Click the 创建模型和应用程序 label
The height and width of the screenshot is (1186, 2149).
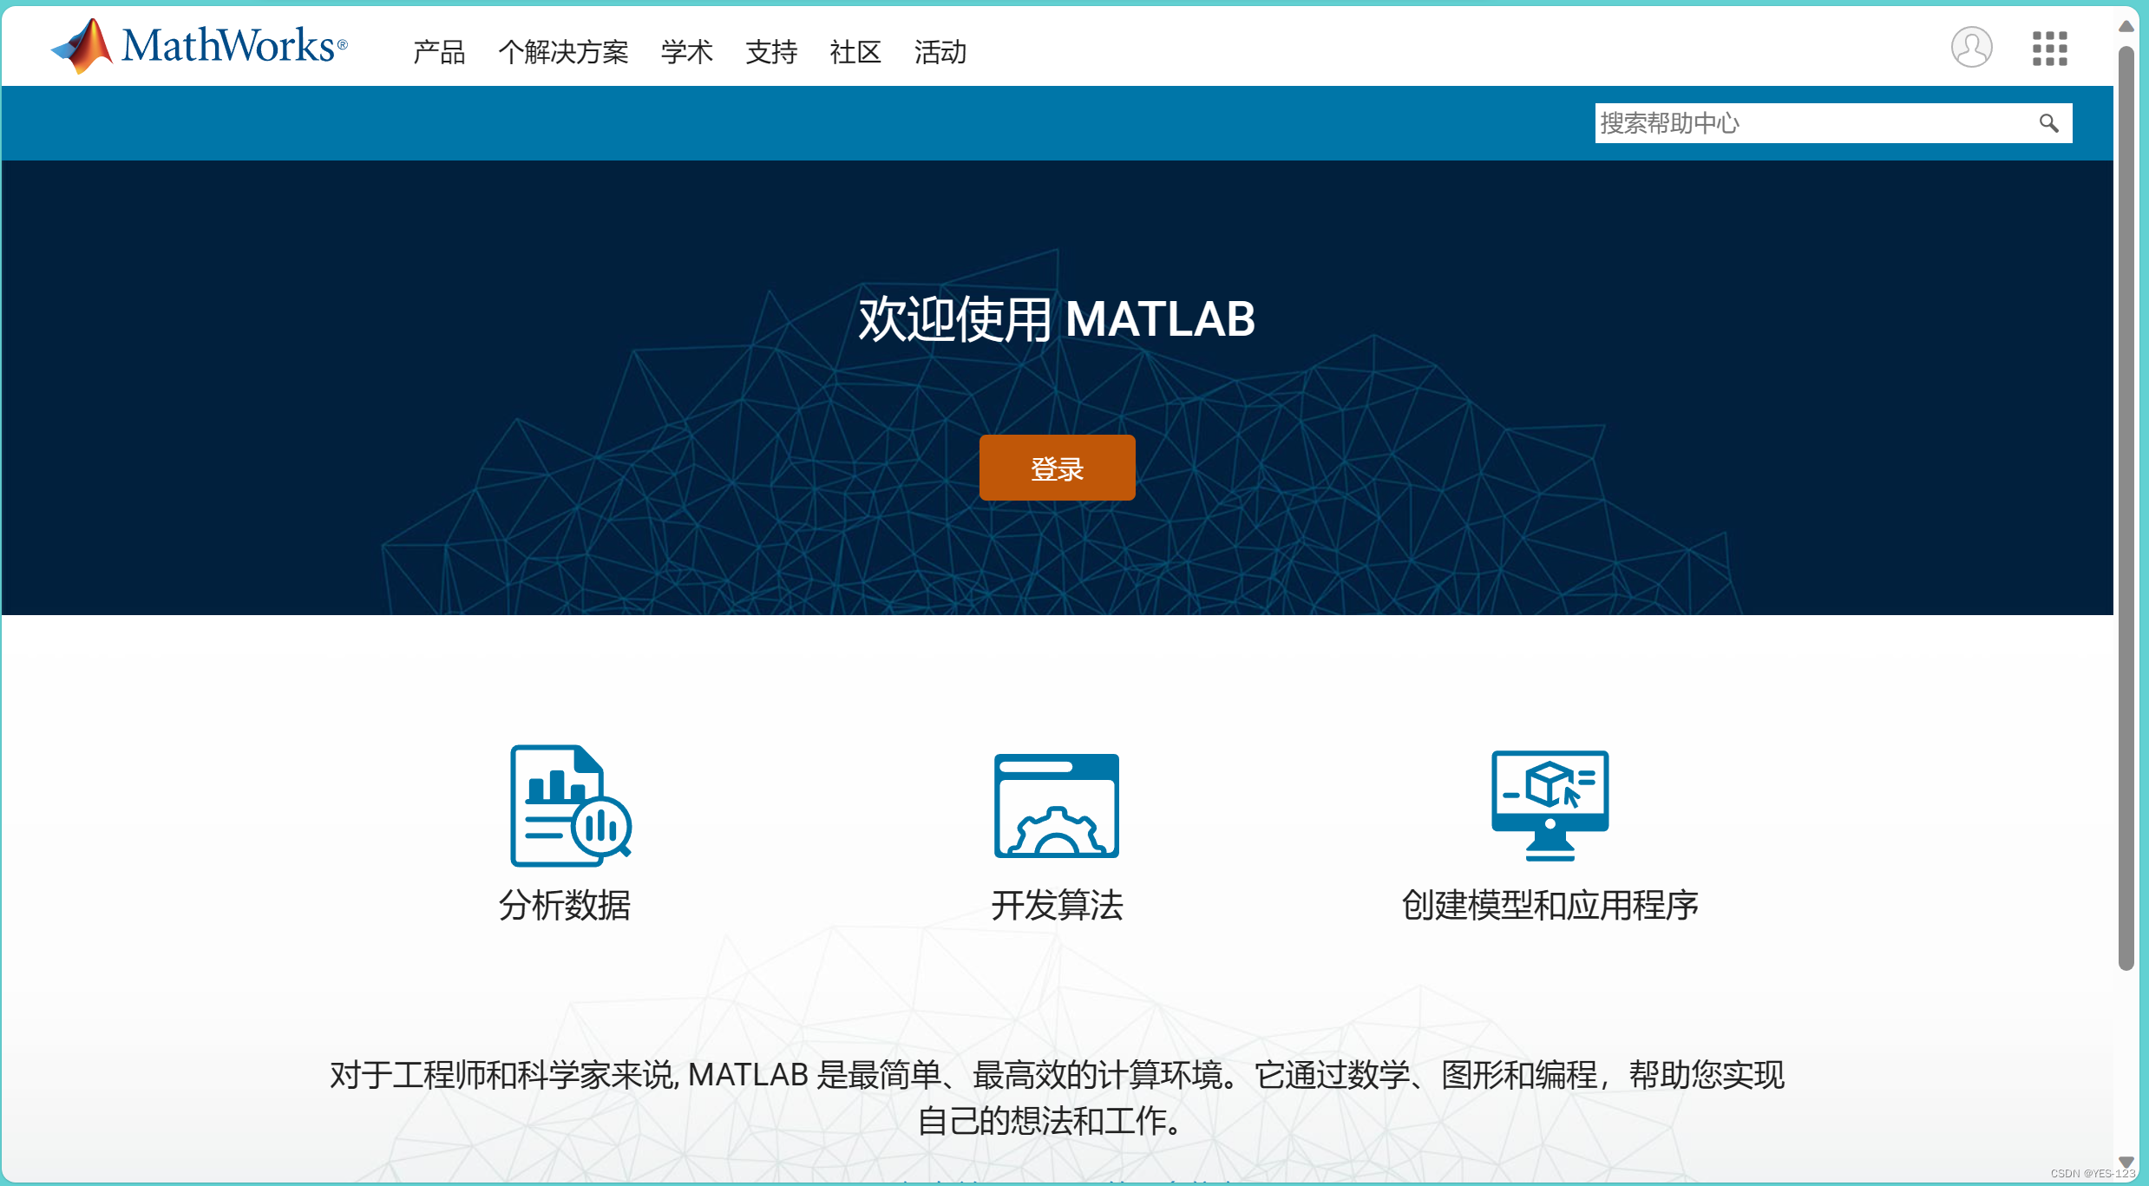(1550, 905)
